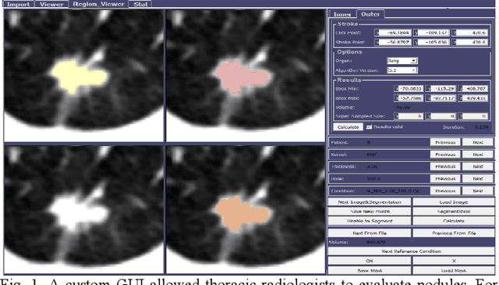The width and height of the screenshot is (499, 285).
Task: Select the Outer tab
Action: coord(370,14)
